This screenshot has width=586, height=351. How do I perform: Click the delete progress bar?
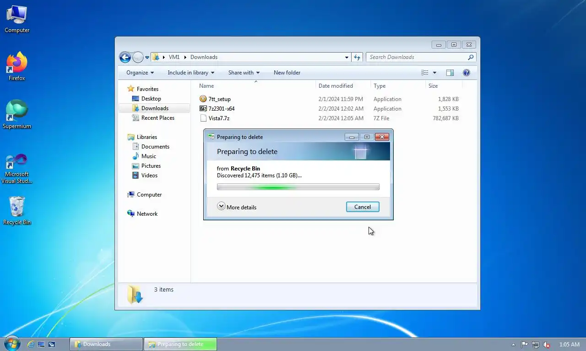(298, 187)
